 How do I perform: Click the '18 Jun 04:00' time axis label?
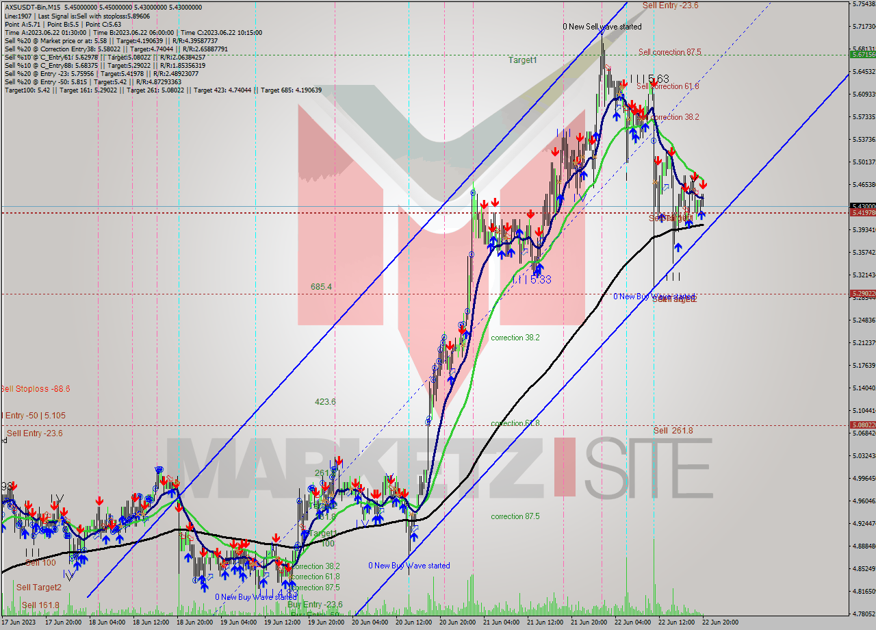(107, 622)
